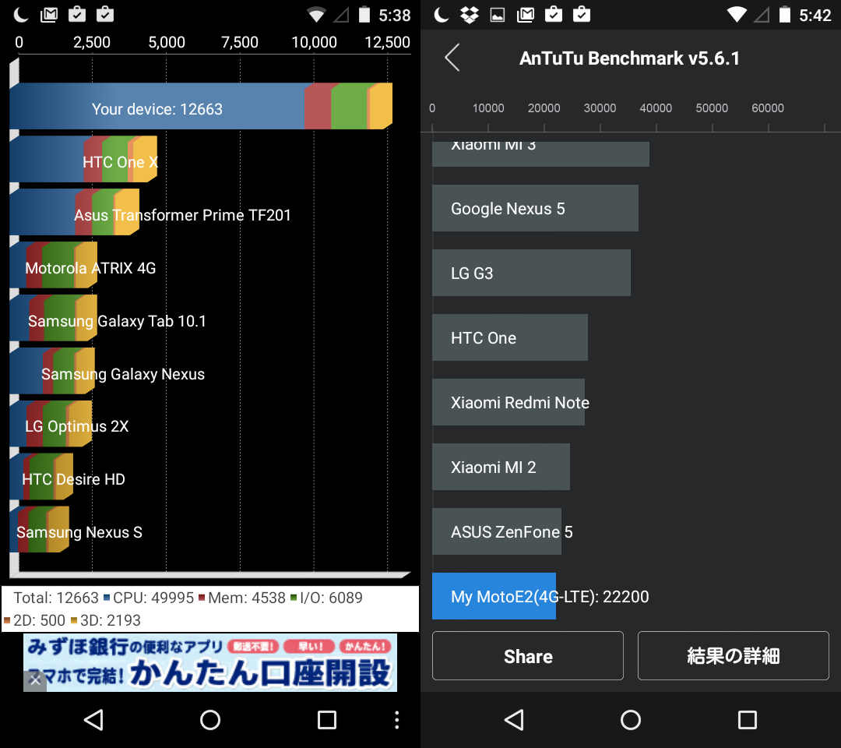Viewport: 841px width, 748px height.
Task: Tap 'Total: 12663' in Quadrant score legend
Action: [56, 598]
